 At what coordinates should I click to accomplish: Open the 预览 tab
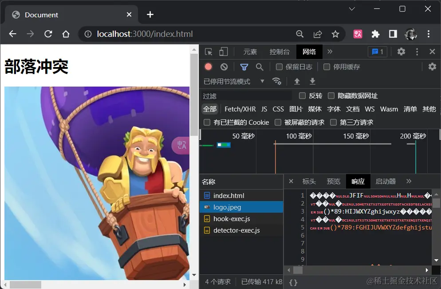[334, 182]
